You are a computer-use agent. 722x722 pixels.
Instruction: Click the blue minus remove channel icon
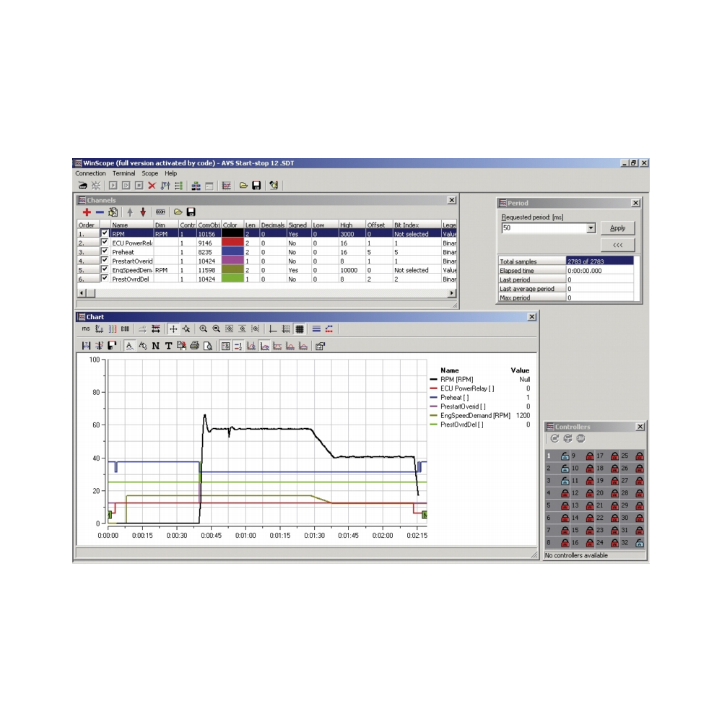coord(100,212)
